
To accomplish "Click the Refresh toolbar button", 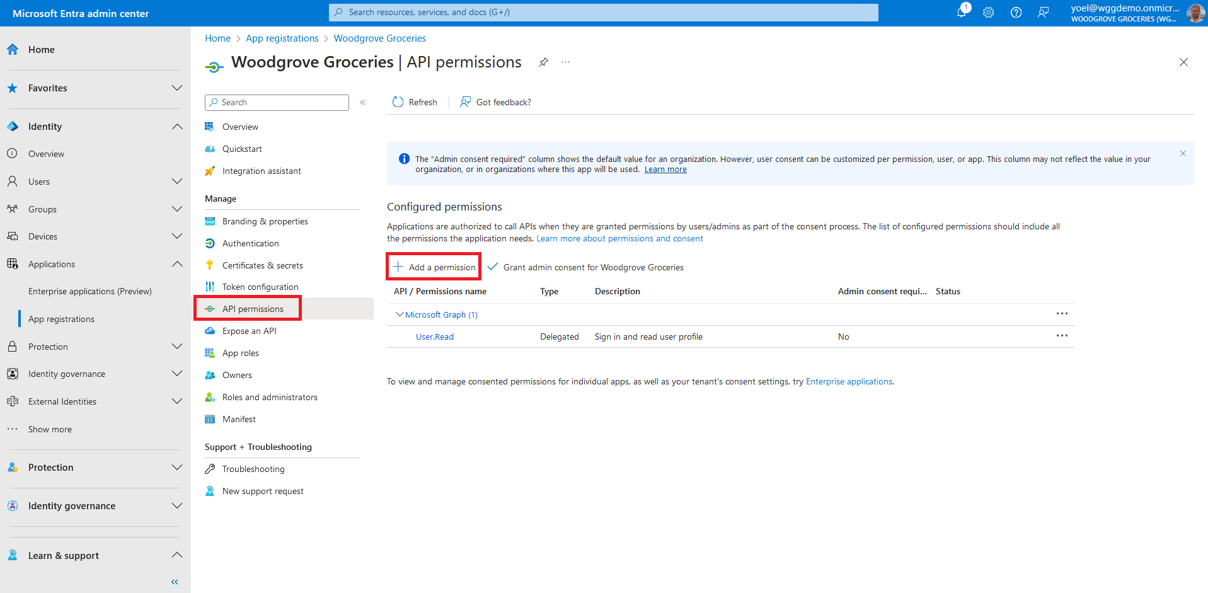I will point(415,102).
